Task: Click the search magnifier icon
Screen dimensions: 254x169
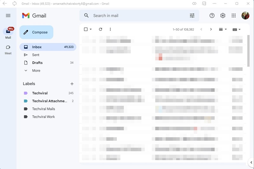Action: coord(86,16)
